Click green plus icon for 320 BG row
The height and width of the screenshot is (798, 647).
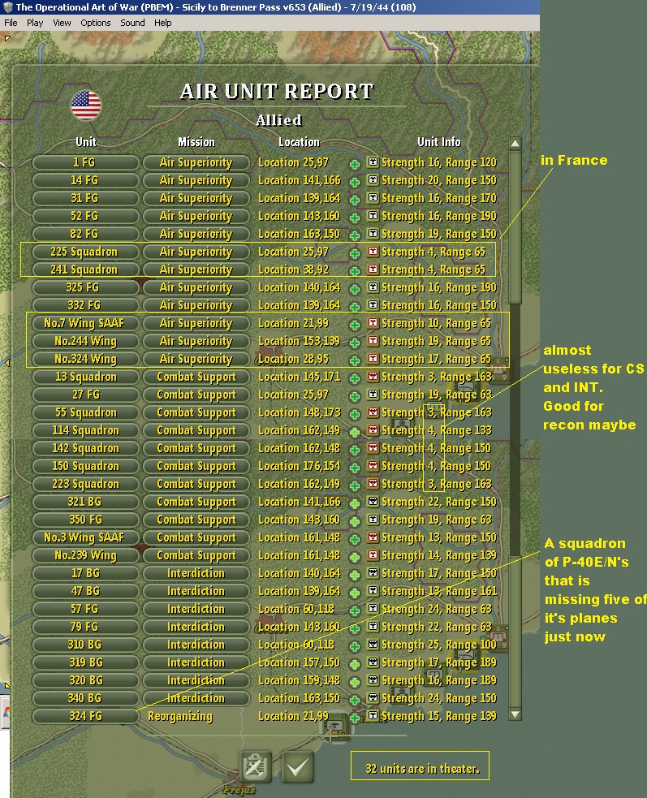click(355, 682)
